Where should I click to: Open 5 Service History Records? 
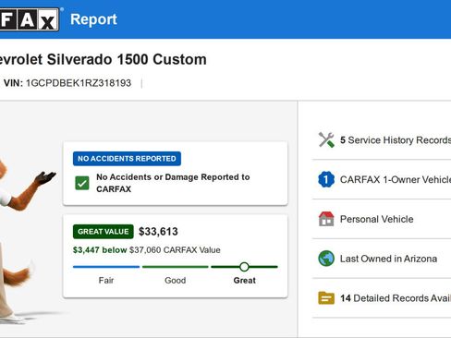pos(382,140)
